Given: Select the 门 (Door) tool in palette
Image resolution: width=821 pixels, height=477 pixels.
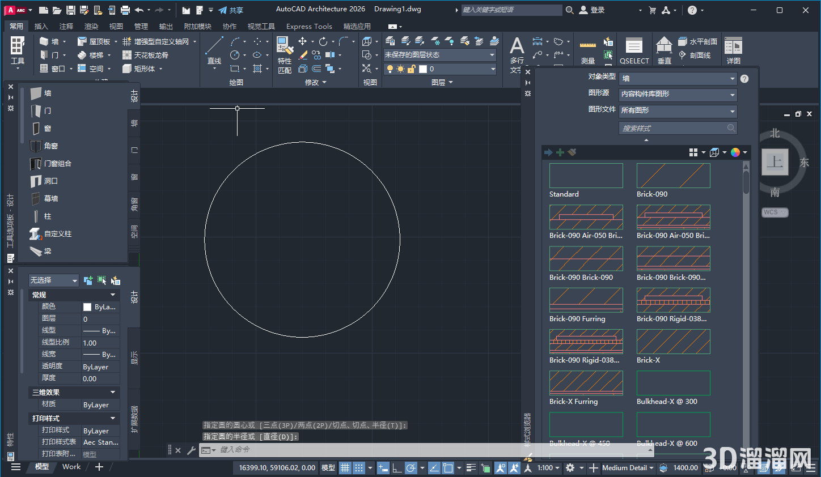Looking at the screenshot, I should click(x=48, y=111).
